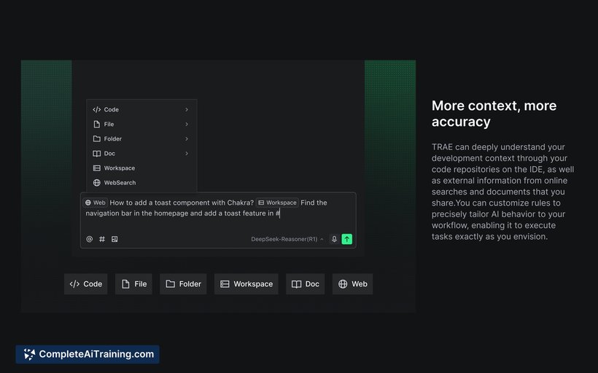Expand the Code submenu chevron
Image resolution: width=598 pixels, height=373 pixels.
[187, 109]
